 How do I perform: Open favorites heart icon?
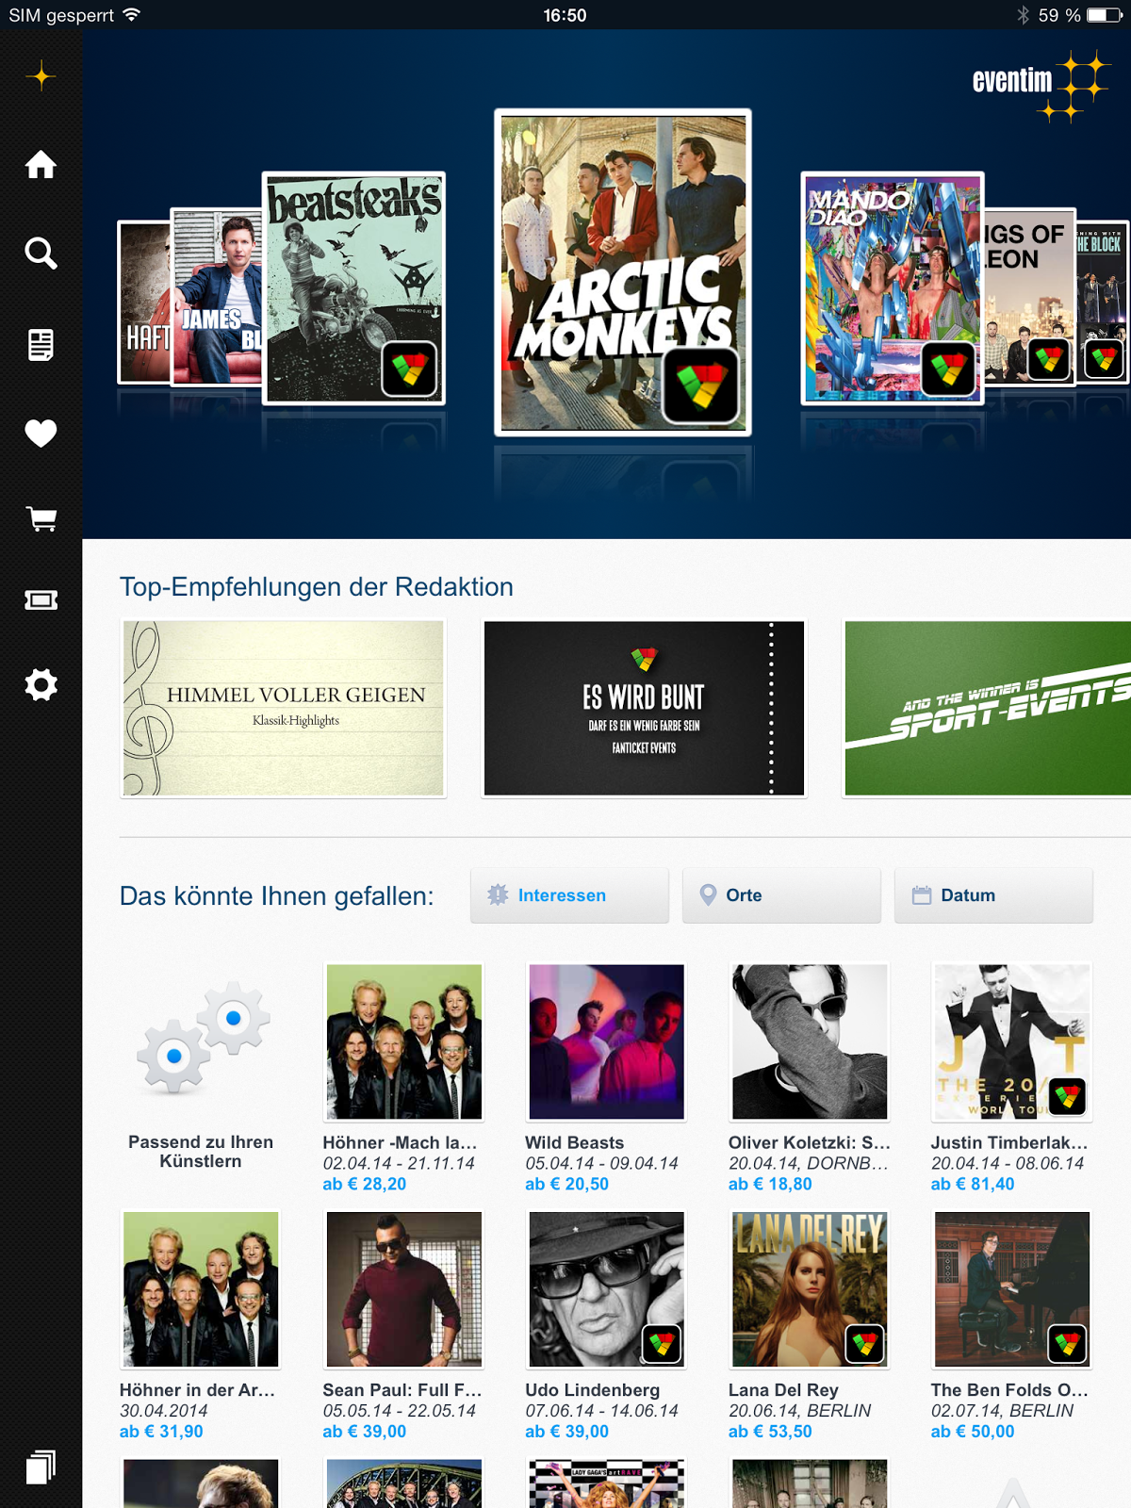41,433
